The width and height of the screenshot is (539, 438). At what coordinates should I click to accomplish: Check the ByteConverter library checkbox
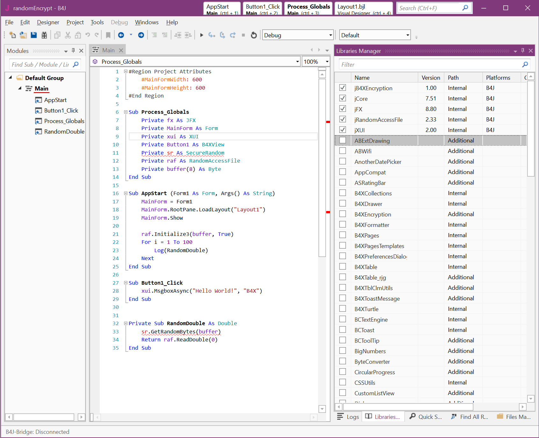tap(342, 361)
